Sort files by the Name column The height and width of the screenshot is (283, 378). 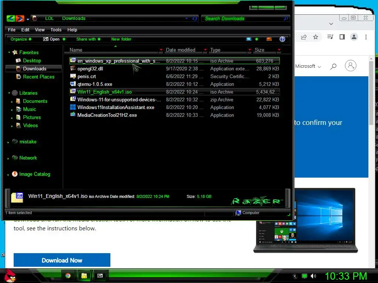[x=76, y=50]
